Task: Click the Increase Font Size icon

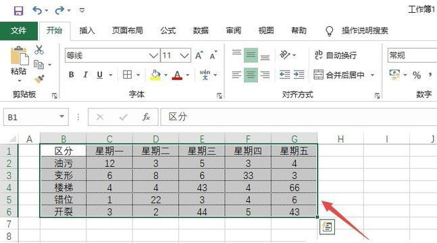Action: 199,56
